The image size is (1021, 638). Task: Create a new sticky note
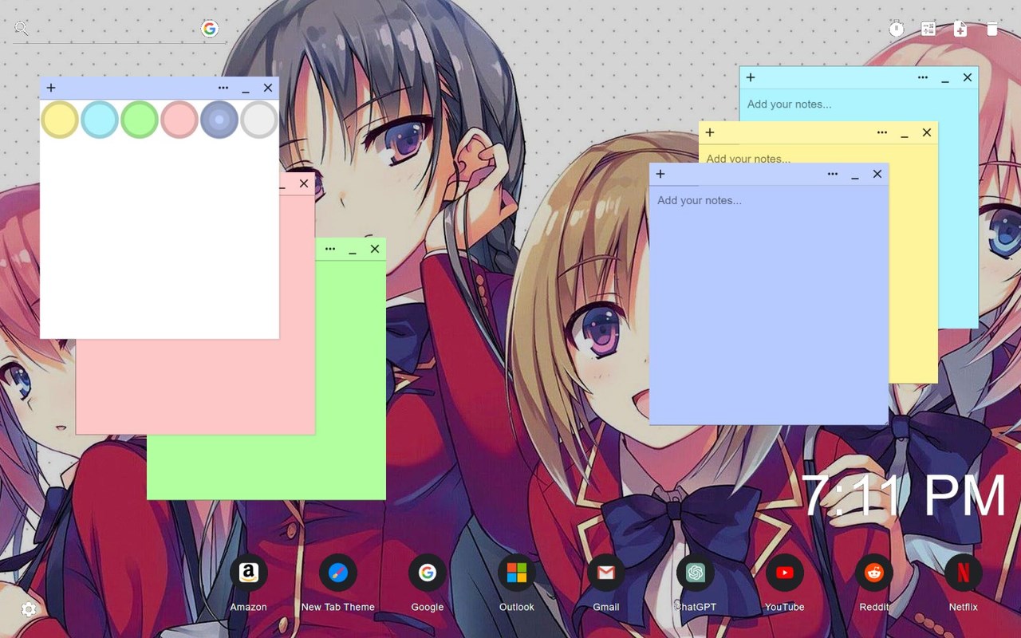click(960, 30)
